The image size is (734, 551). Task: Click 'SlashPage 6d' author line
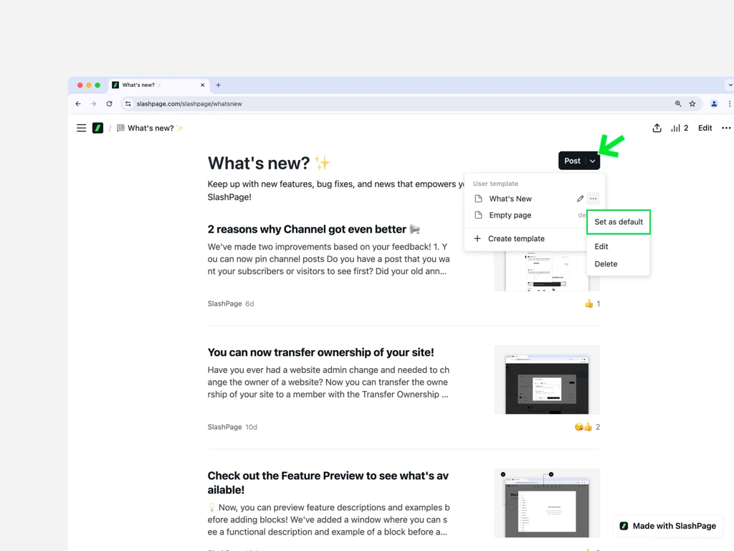point(231,303)
